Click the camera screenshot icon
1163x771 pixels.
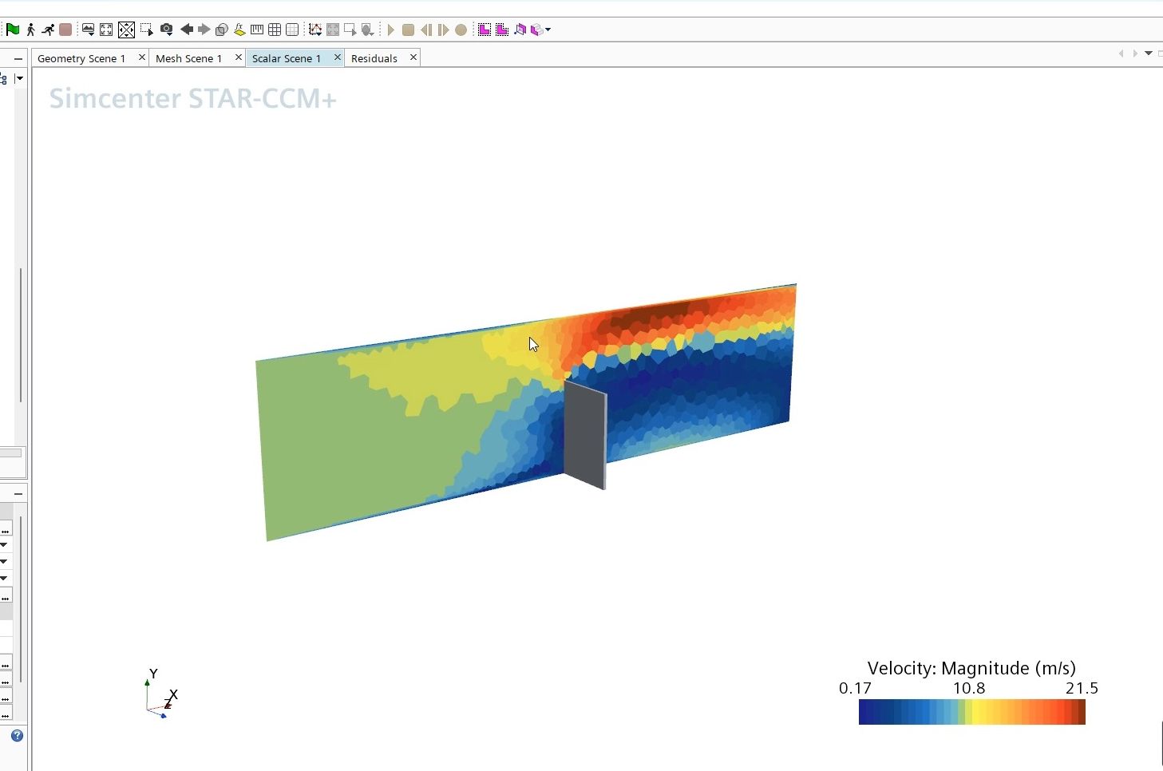point(166,30)
